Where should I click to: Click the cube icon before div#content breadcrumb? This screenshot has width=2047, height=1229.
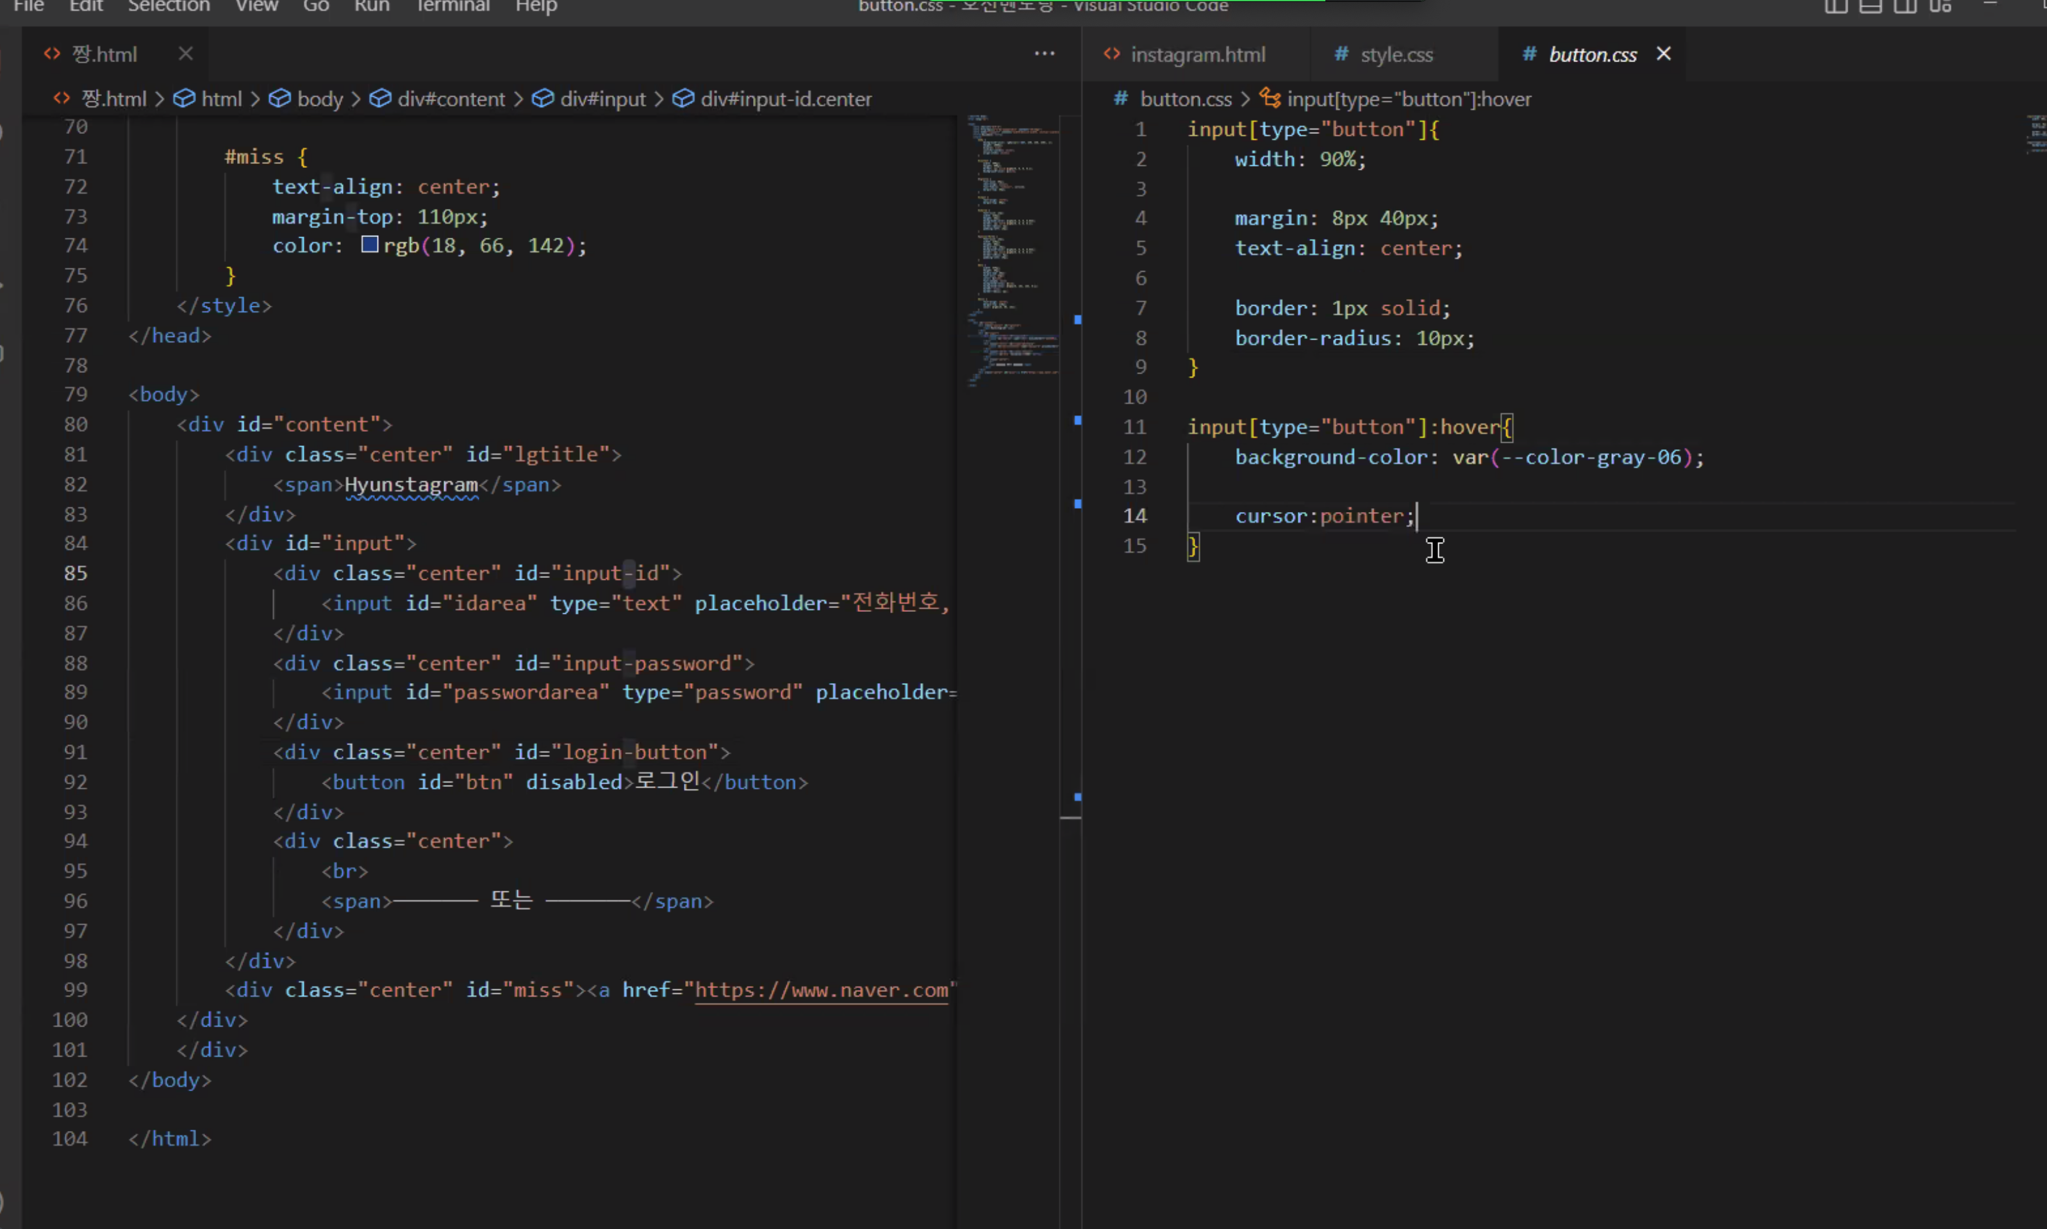[x=379, y=99]
